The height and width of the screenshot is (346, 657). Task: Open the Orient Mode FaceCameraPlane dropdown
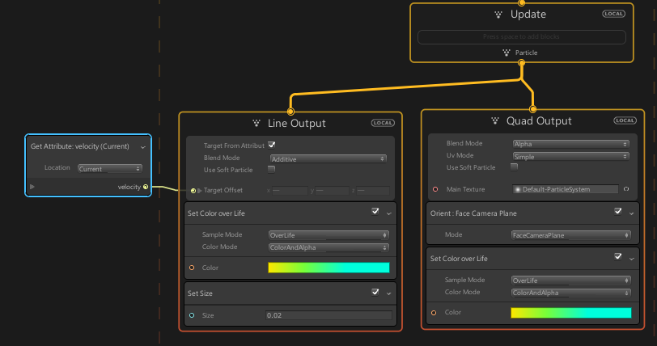[x=570, y=235]
